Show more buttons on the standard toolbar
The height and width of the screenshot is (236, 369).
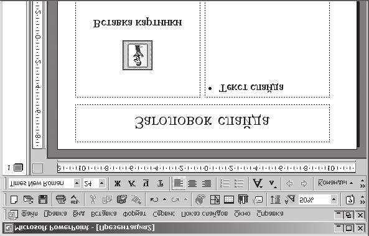coord(362,200)
